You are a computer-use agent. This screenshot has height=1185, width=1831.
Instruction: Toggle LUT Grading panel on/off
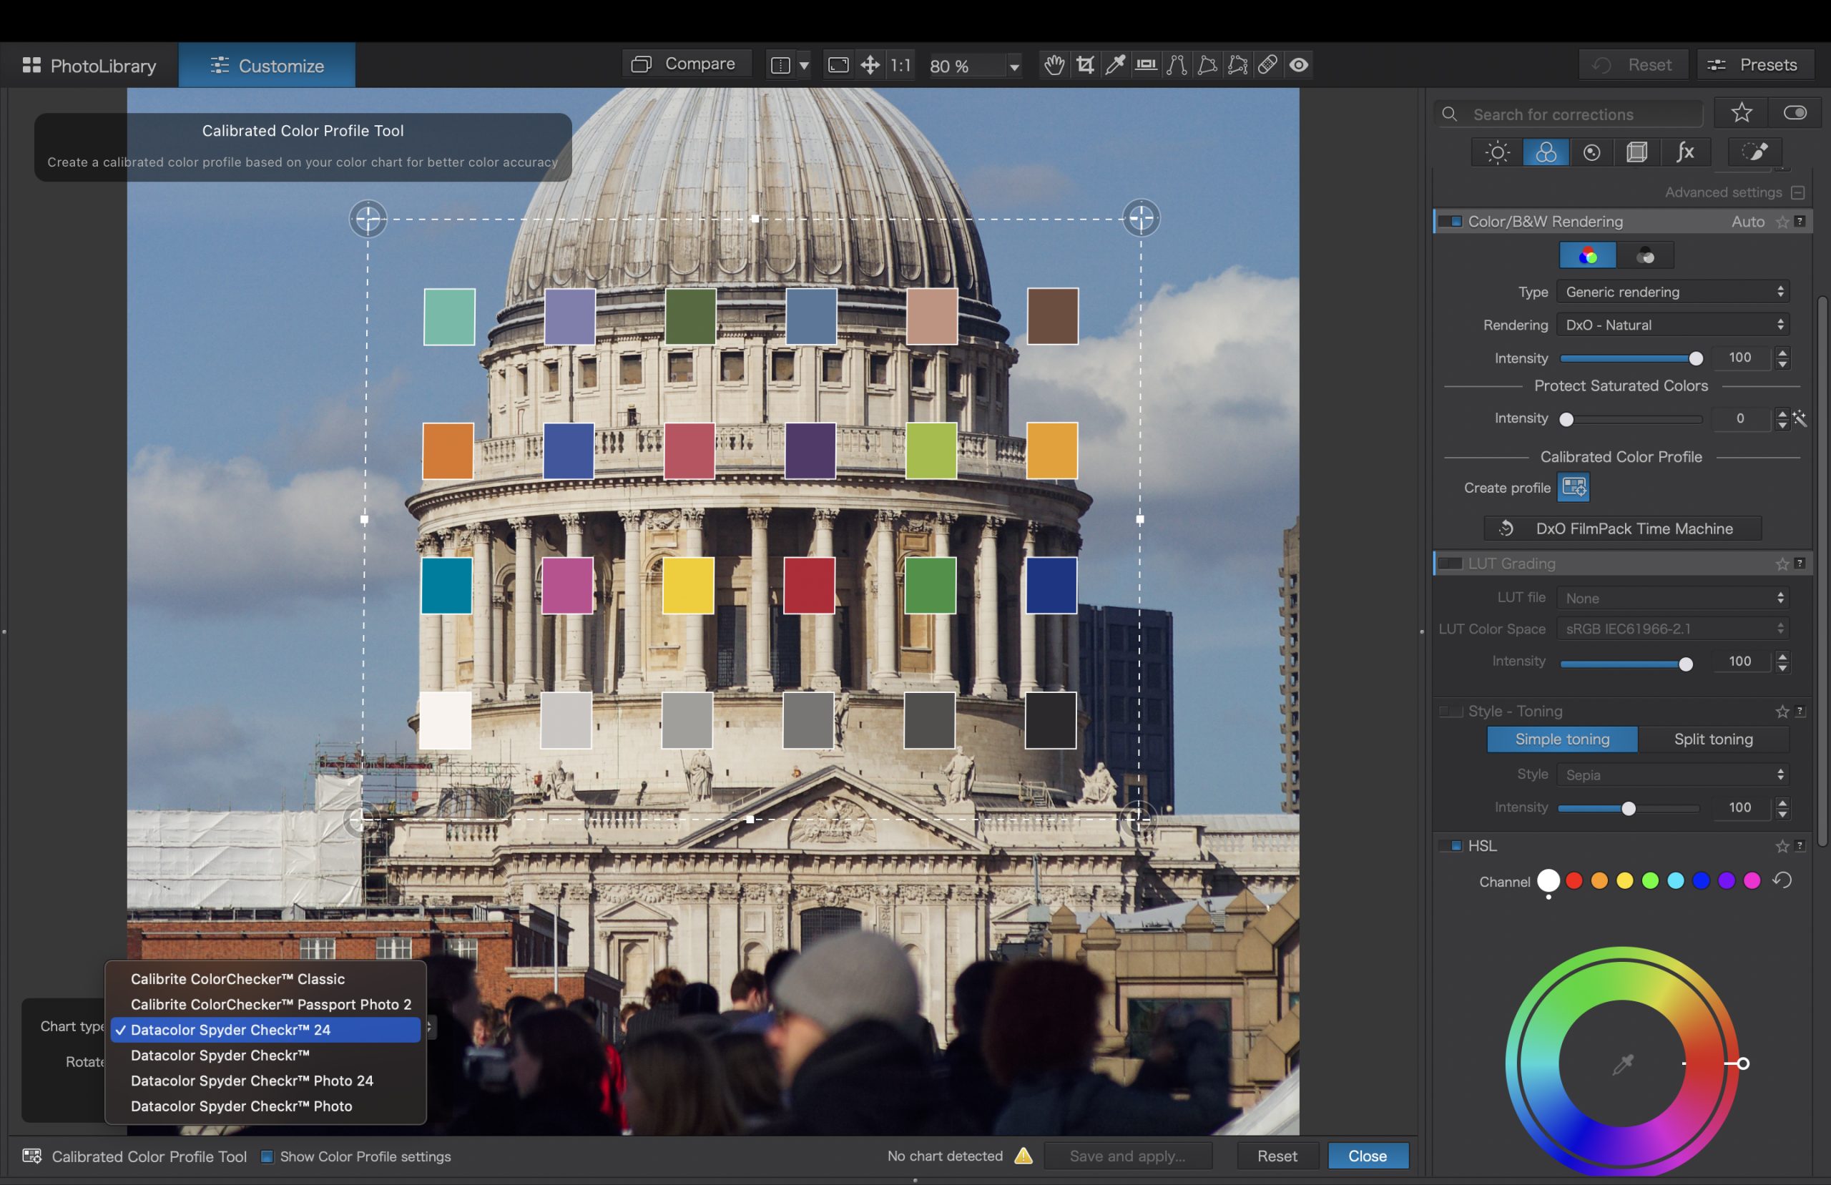click(x=1452, y=562)
